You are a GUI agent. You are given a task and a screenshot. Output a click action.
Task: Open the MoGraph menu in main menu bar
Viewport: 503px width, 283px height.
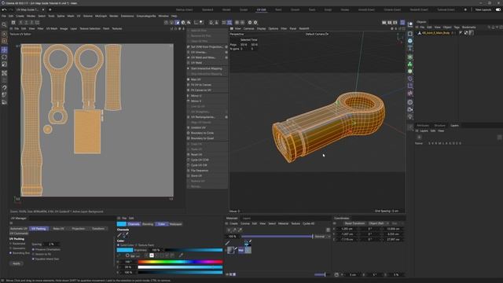(101, 16)
